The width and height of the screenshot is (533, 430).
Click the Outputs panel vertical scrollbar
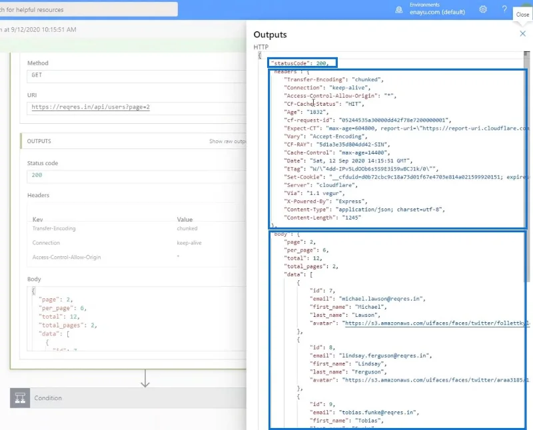point(526,166)
